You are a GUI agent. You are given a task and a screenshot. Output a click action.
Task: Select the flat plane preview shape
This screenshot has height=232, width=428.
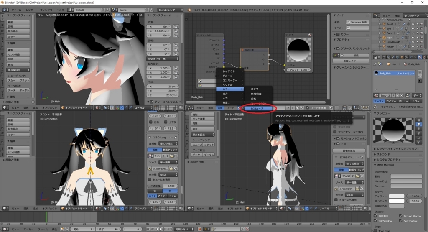coord(419,120)
